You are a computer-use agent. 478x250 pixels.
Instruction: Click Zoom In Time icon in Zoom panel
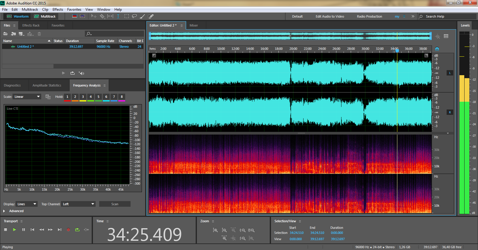224,238
